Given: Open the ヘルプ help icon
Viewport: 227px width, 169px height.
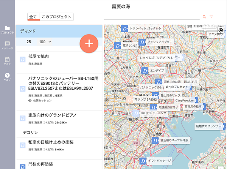Looking at the screenshot, I should 7,76.
